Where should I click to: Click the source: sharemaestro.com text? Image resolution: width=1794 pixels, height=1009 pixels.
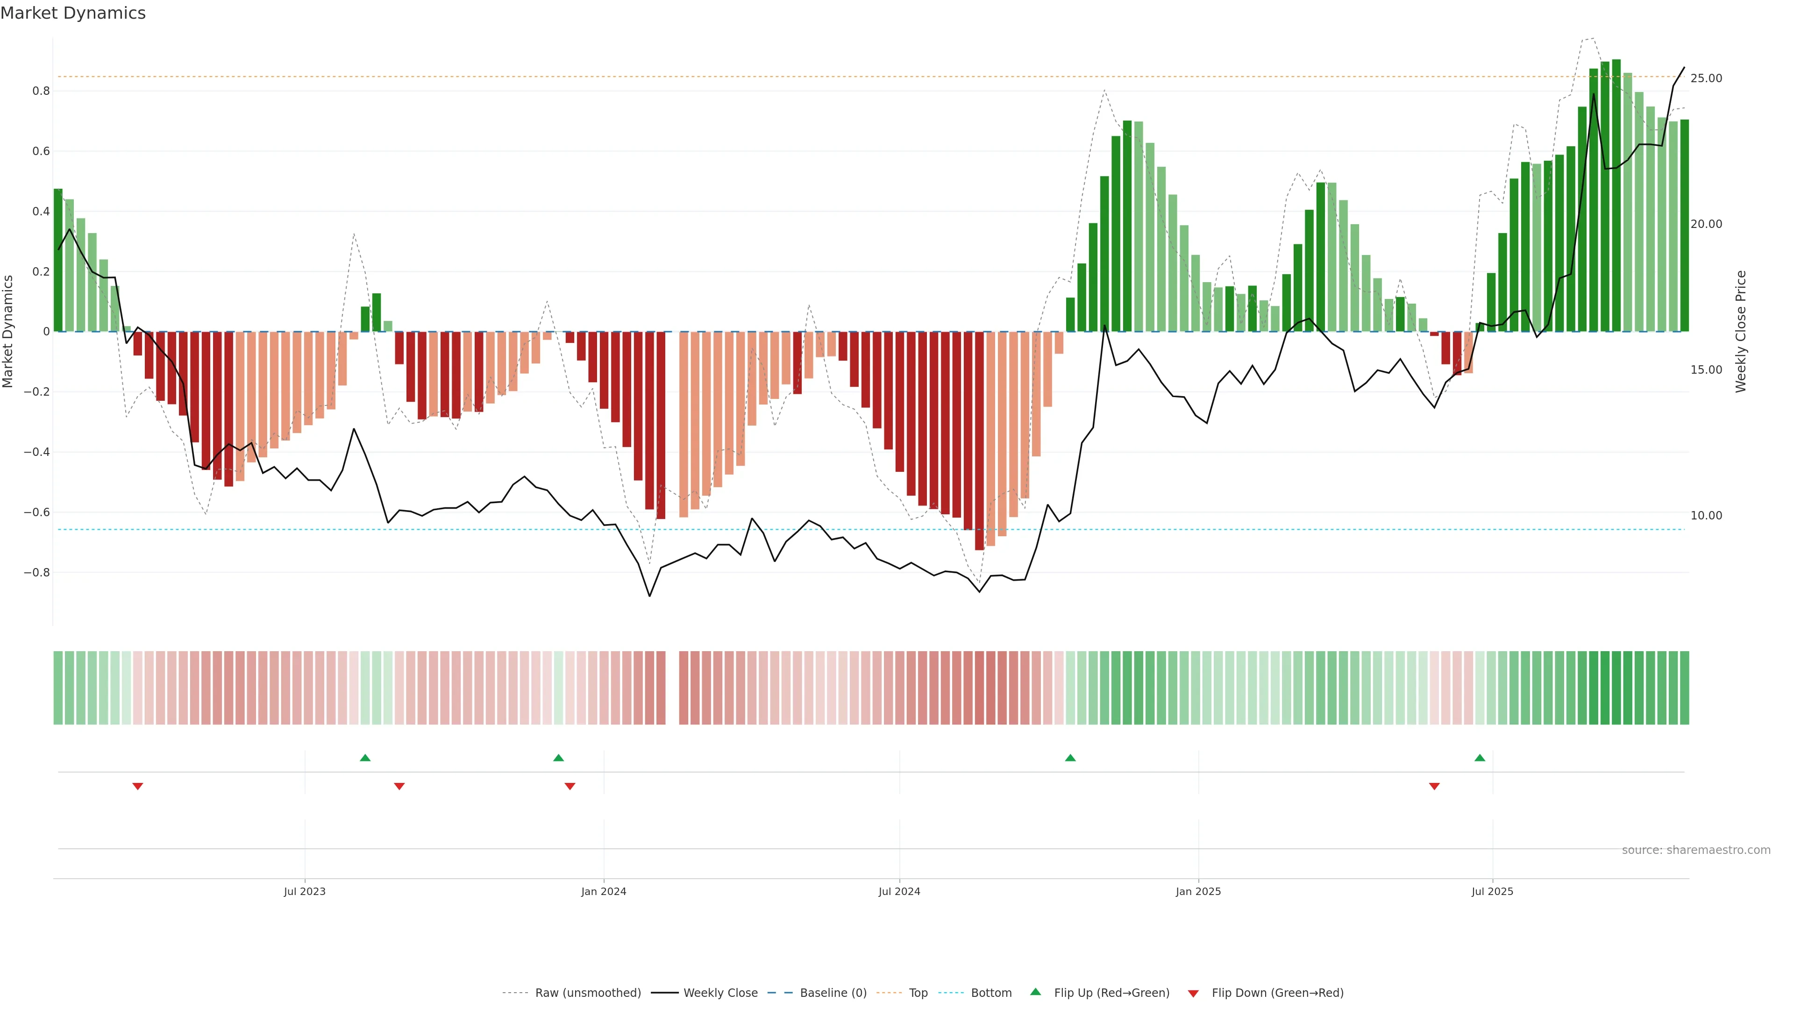[1696, 850]
